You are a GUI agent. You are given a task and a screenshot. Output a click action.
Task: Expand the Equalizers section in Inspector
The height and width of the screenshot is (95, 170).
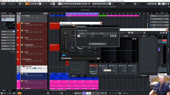pyautogui.click(x=8, y=37)
